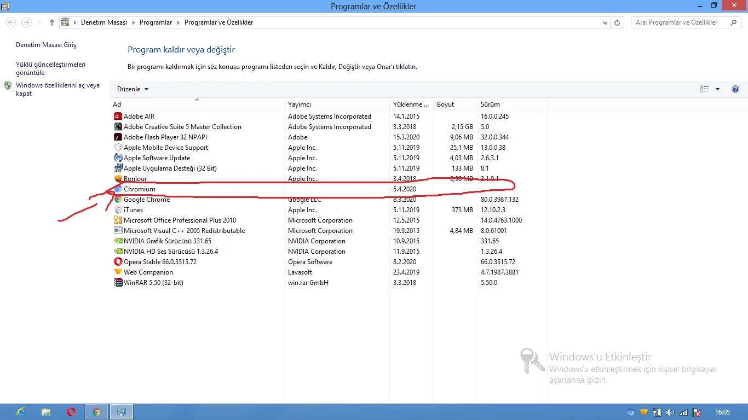748x420 pixels.
Task: Click the WinRAR program icon
Action: (118, 283)
